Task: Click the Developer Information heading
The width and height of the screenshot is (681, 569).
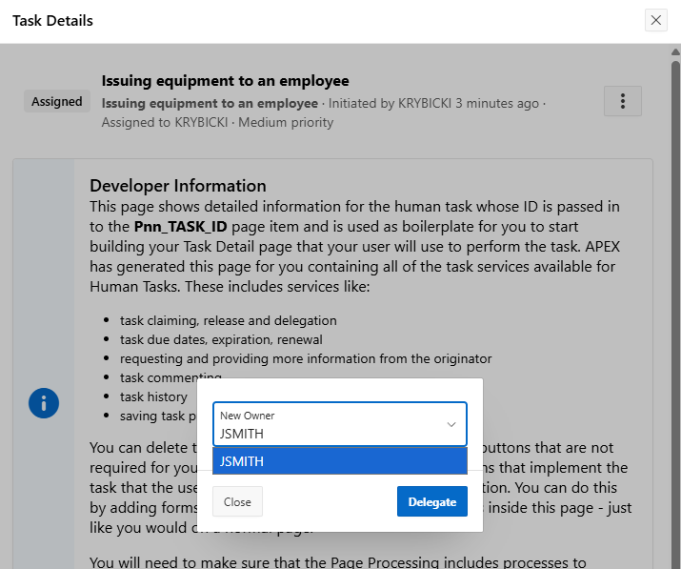Action: (x=177, y=186)
